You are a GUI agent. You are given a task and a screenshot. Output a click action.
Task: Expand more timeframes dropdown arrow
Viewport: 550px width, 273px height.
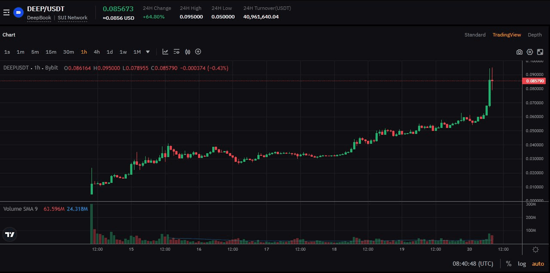[x=148, y=52]
